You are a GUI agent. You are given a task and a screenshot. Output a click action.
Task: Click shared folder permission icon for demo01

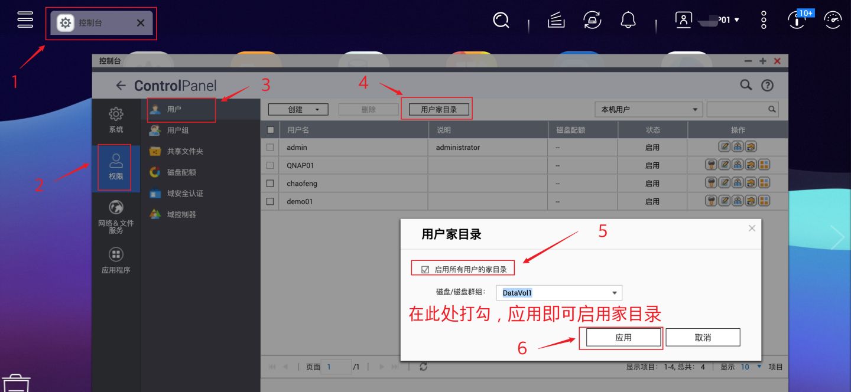(751, 201)
